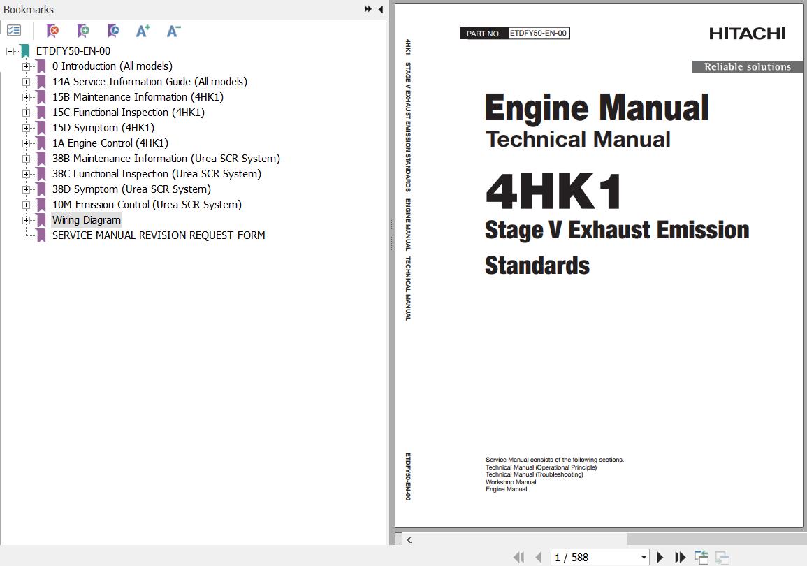
Task: Click the delete bookmark icon
Action: click(52, 31)
